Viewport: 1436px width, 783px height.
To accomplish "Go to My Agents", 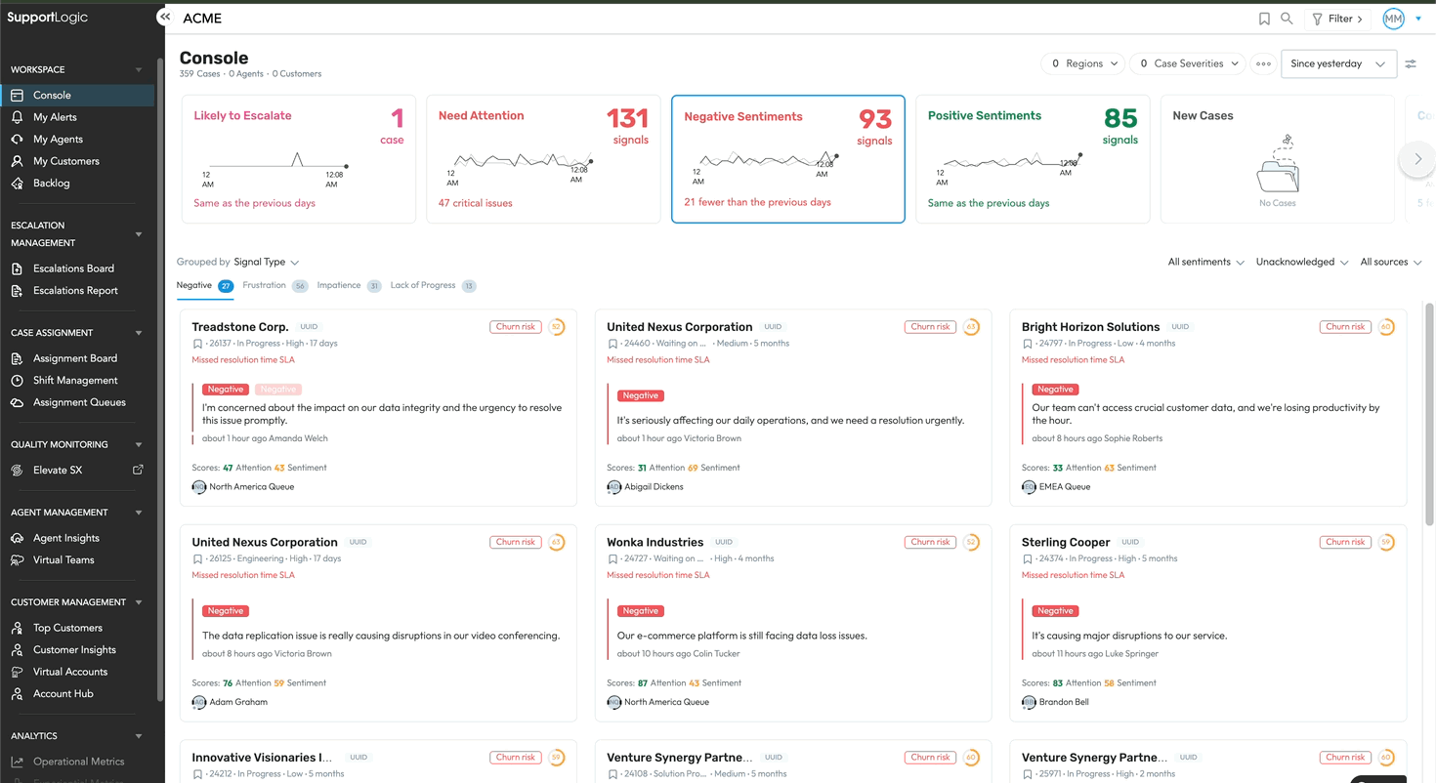I will [58, 139].
